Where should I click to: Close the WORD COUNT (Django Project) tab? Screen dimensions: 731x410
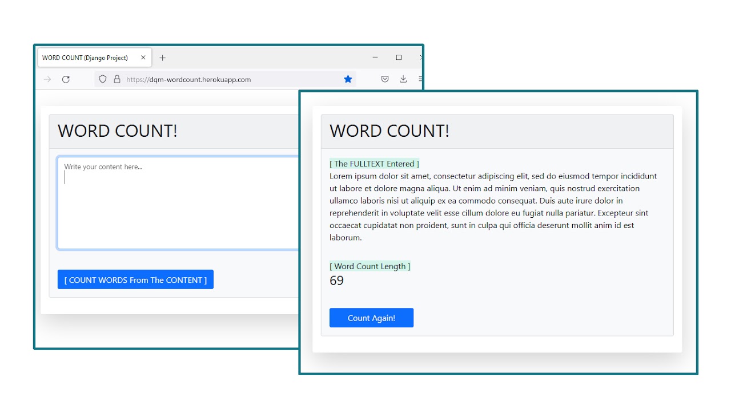(x=143, y=58)
